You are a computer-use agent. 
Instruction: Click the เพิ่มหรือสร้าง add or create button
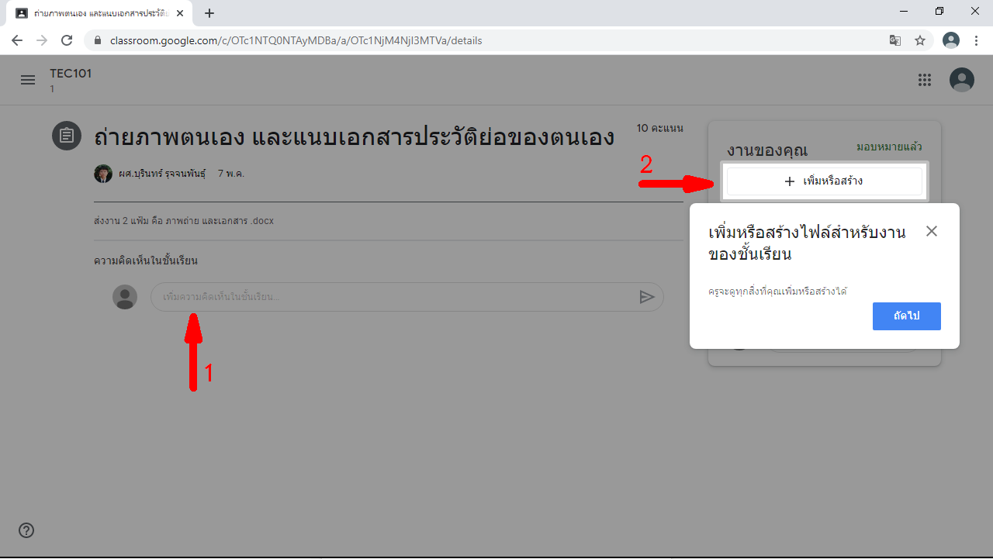pos(824,181)
